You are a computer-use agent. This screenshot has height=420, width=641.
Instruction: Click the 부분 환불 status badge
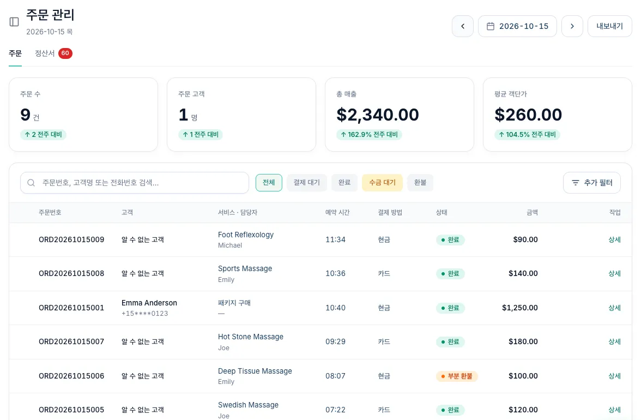(x=457, y=376)
